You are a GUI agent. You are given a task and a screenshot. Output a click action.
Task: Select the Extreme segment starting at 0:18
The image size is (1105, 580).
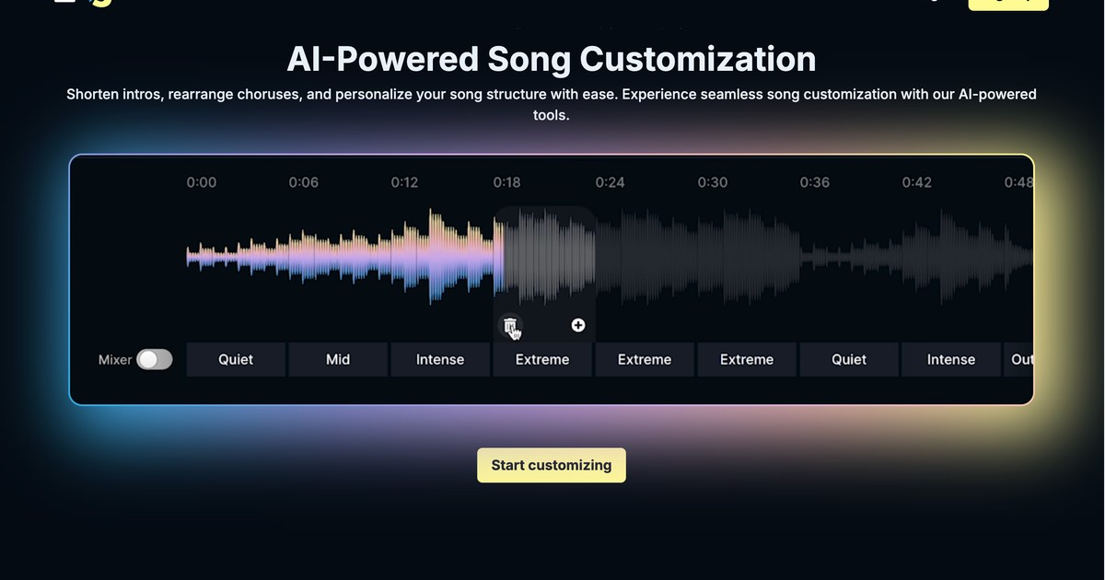(542, 360)
